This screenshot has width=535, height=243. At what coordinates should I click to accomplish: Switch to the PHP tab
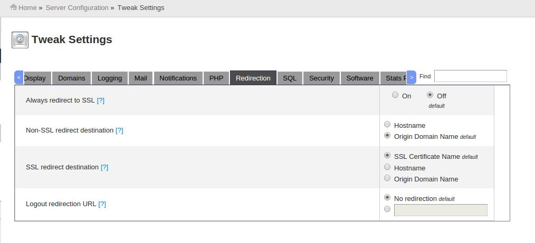tap(216, 78)
